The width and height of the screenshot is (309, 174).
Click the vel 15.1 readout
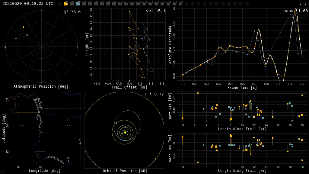coord(156,11)
